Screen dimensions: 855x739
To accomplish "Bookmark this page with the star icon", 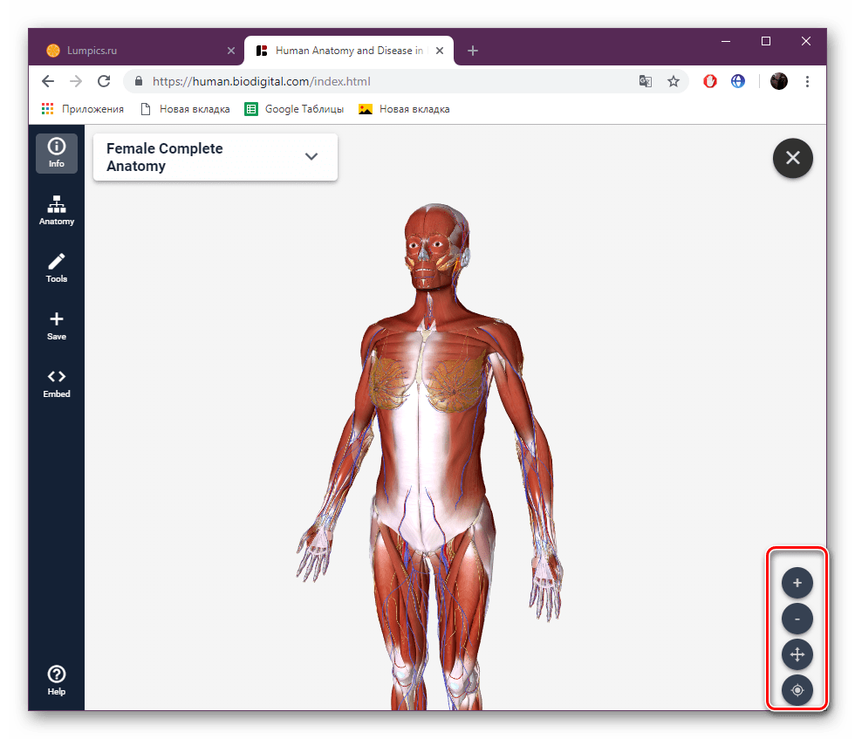I will 674,80.
